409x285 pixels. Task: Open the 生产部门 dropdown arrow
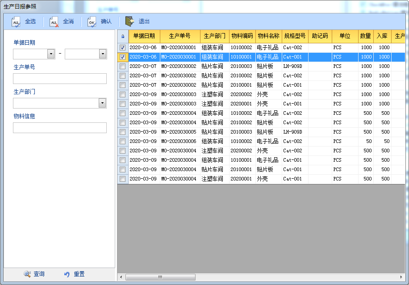103,103
